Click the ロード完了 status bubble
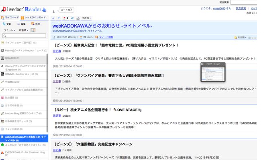 click(66, 10)
